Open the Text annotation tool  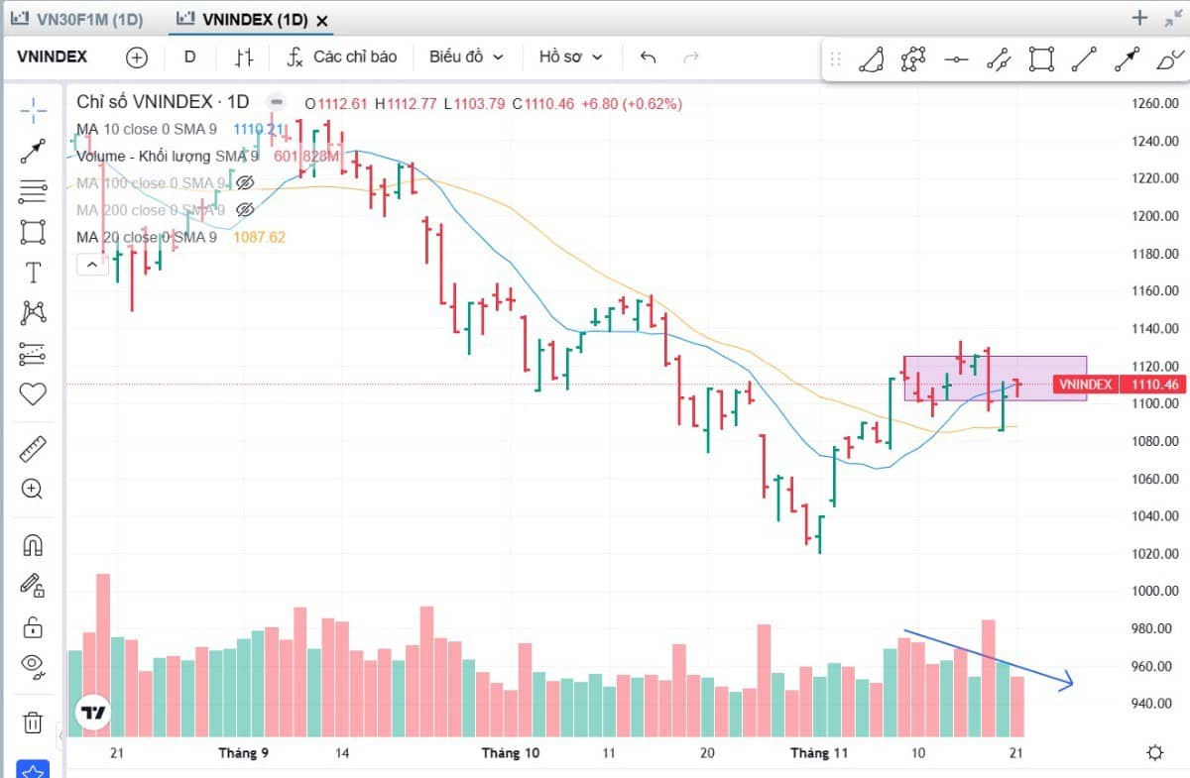[x=33, y=273]
